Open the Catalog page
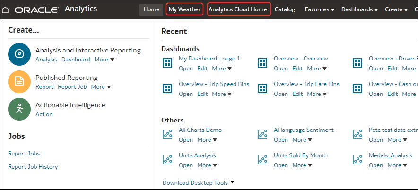 point(285,9)
